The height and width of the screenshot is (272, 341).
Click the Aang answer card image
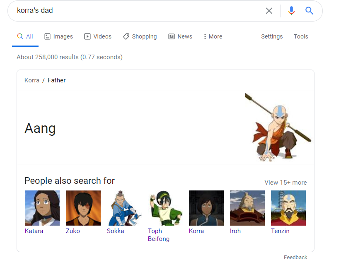tap(279, 127)
